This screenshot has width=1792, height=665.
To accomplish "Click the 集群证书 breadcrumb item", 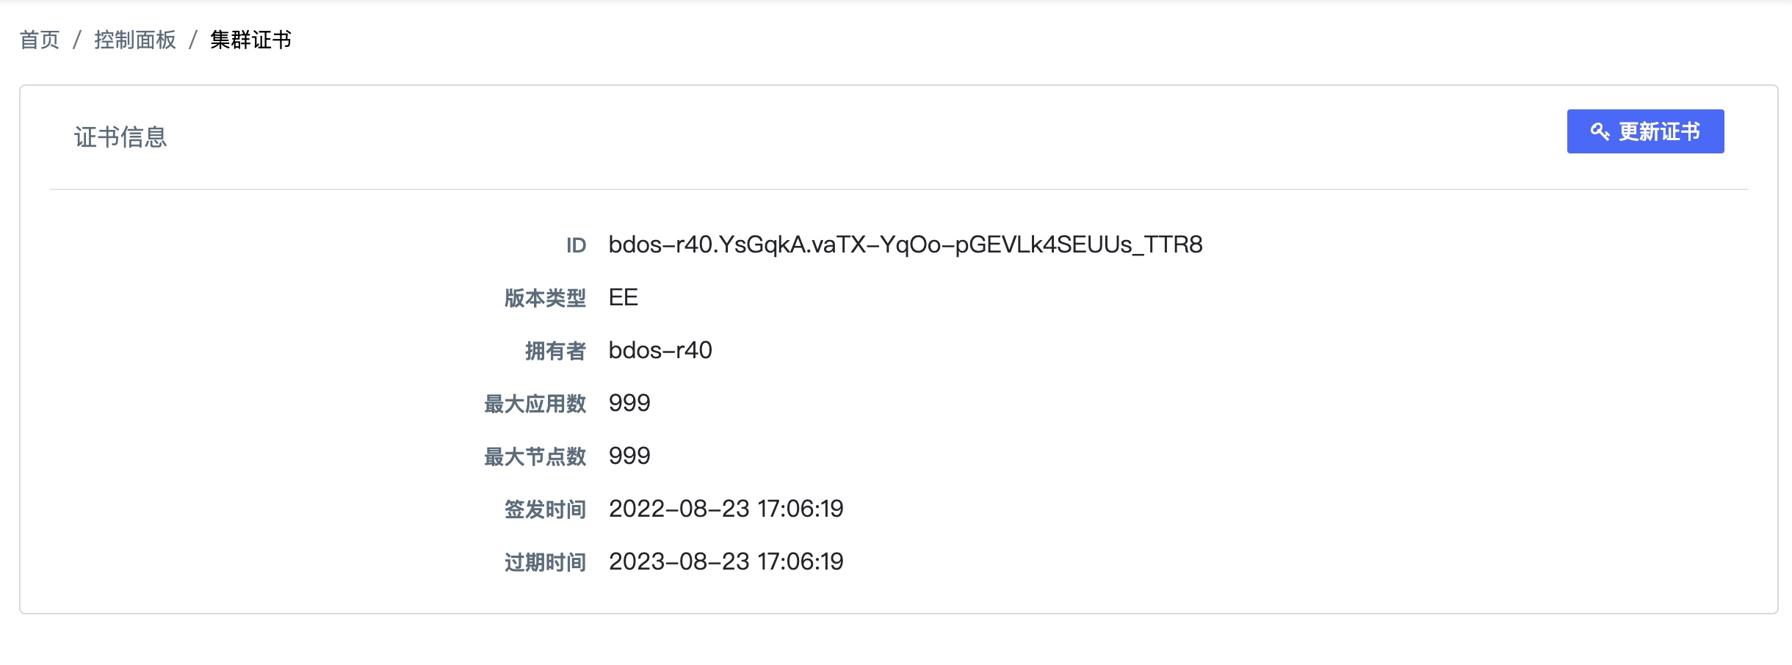I will (251, 40).
